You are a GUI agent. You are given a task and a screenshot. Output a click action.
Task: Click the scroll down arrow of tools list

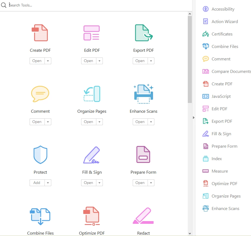[x=190, y=234]
